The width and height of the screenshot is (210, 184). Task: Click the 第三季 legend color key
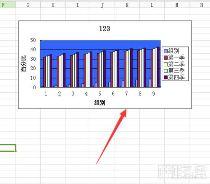(165, 71)
